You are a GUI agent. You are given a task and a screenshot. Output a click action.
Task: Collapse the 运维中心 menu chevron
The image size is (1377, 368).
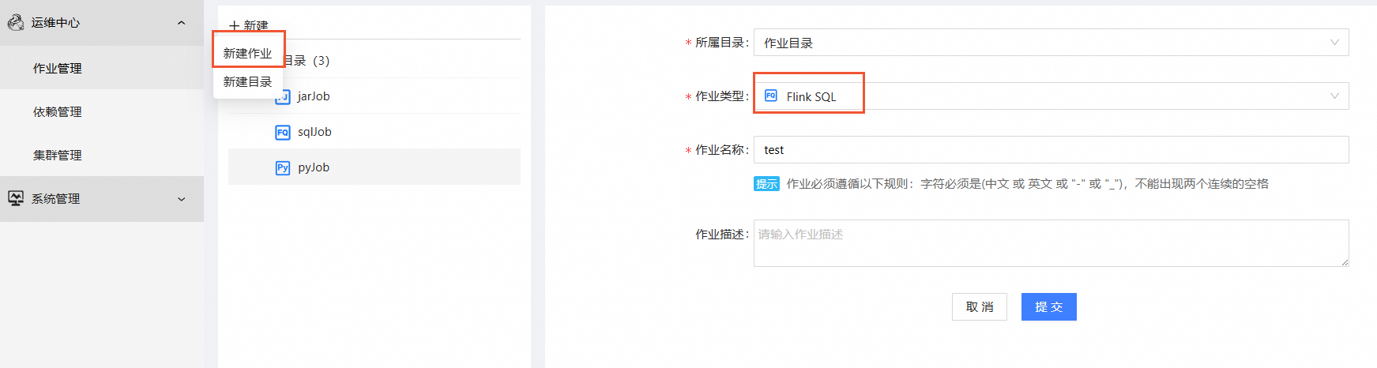[x=182, y=23]
